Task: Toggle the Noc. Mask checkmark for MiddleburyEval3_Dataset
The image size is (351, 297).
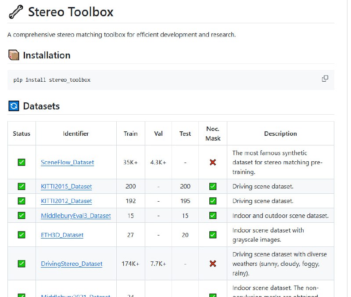Action: (x=213, y=216)
